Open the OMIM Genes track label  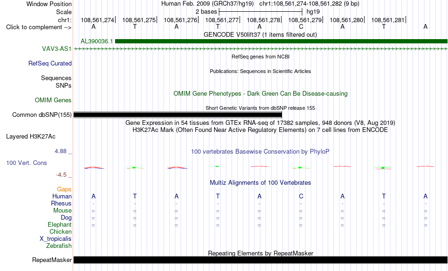click(x=53, y=100)
